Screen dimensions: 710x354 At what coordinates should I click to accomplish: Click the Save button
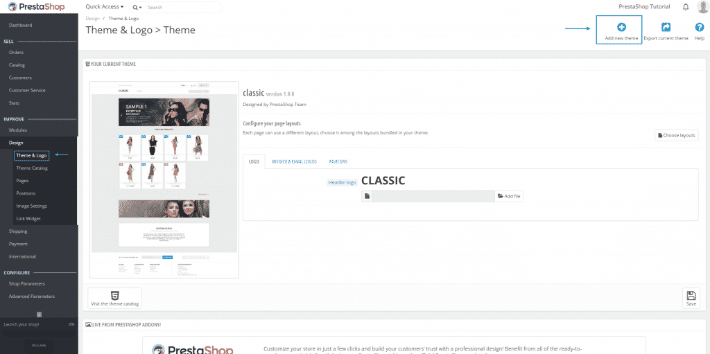click(x=691, y=299)
